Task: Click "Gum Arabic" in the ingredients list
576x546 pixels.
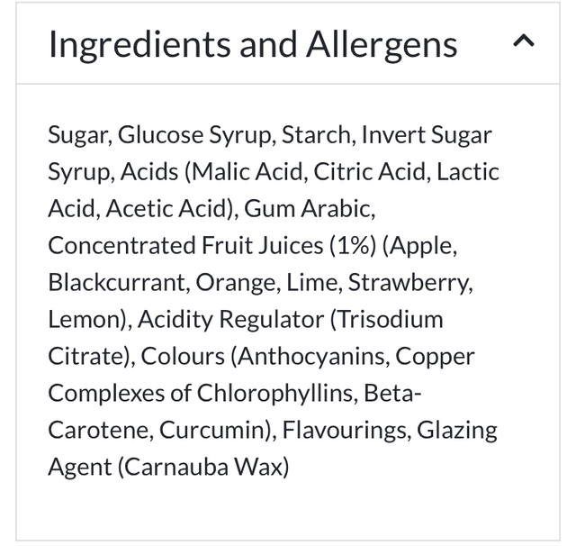Action: (x=308, y=209)
